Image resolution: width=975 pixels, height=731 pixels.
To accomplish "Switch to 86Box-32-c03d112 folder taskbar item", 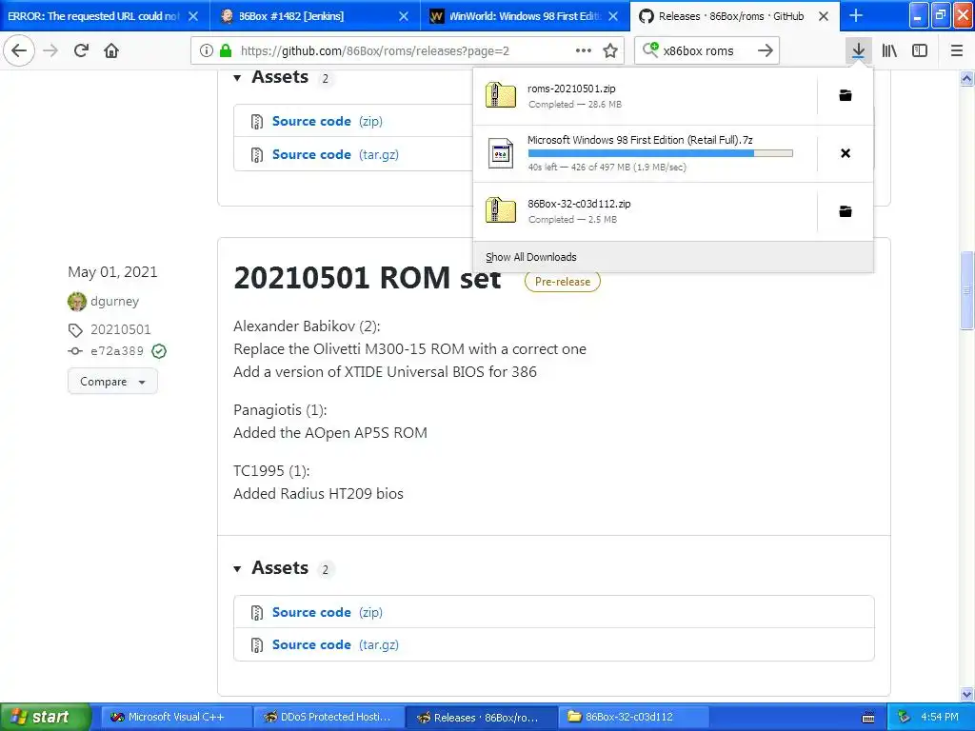I will tap(633, 718).
